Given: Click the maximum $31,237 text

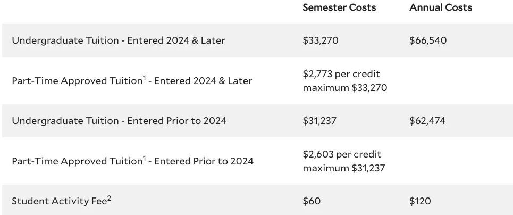Looking at the screenshot, I should 344,168.
